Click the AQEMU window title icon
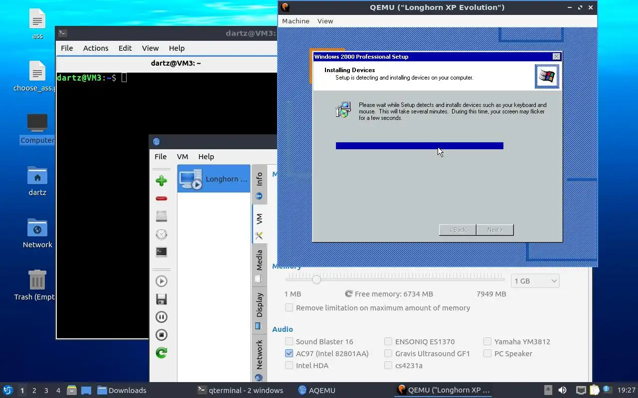 tap(156, 142)
